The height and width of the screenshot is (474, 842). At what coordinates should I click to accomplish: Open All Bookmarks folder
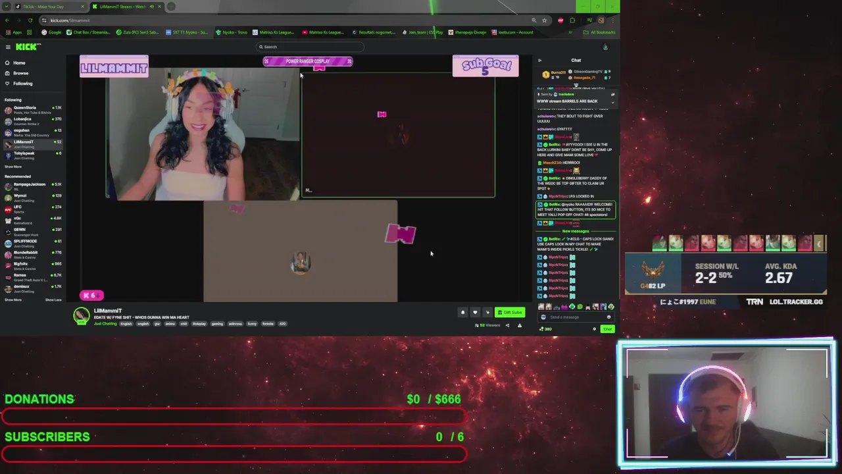(x=599, y=32)
